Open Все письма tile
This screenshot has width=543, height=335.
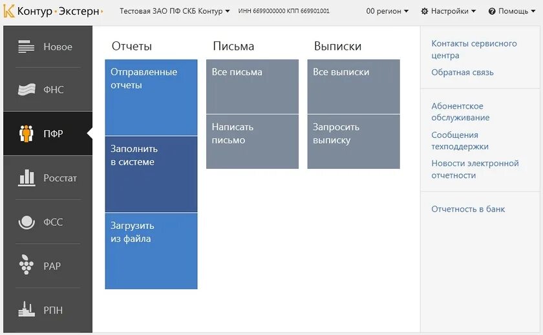[x=252, y=86]
